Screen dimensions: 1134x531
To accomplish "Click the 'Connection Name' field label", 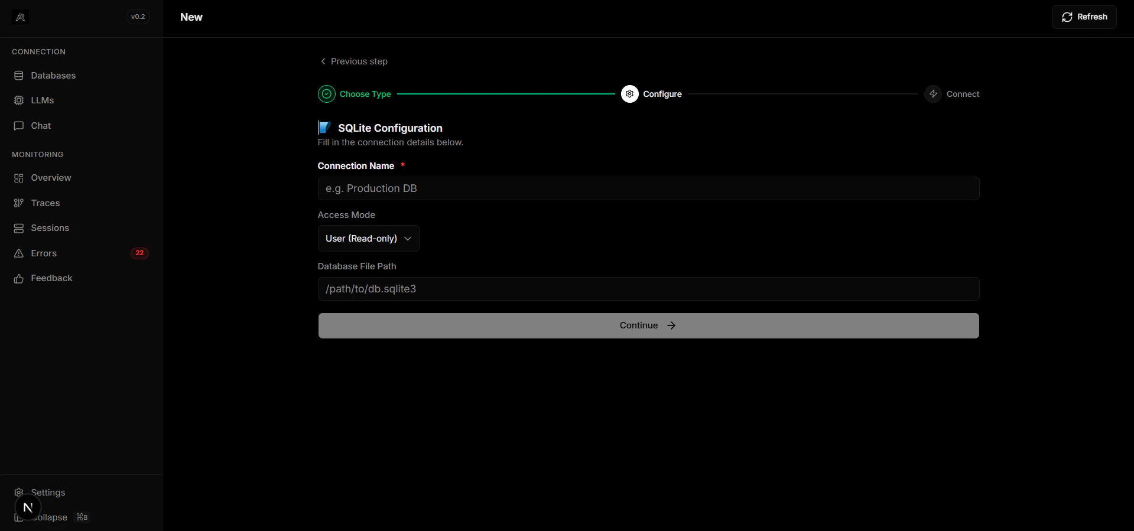I will (x=356, y=166).
